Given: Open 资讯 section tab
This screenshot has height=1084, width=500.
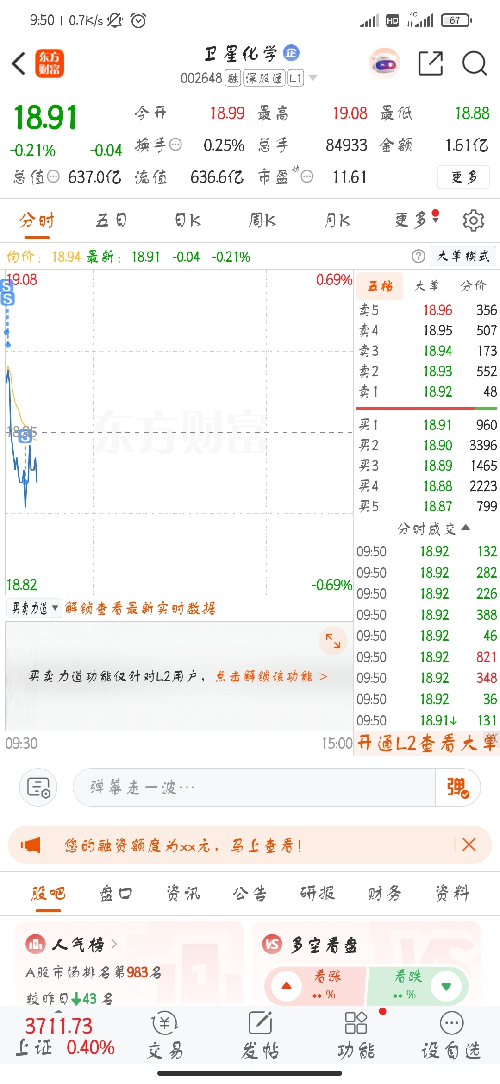Looking at the screenshot, I should [183, 893].
